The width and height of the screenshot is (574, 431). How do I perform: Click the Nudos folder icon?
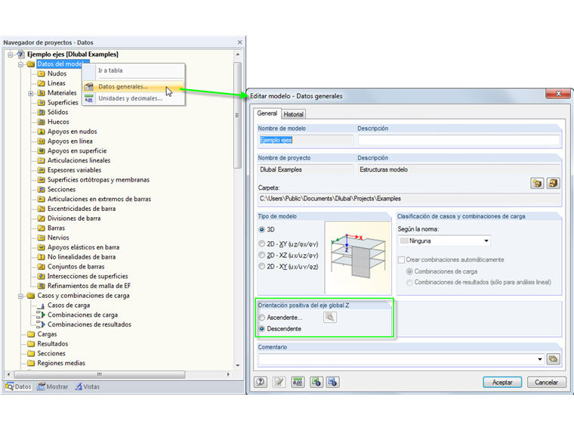point(42,73)
